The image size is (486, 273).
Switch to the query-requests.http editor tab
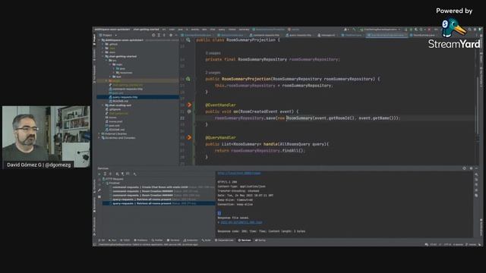298,36
